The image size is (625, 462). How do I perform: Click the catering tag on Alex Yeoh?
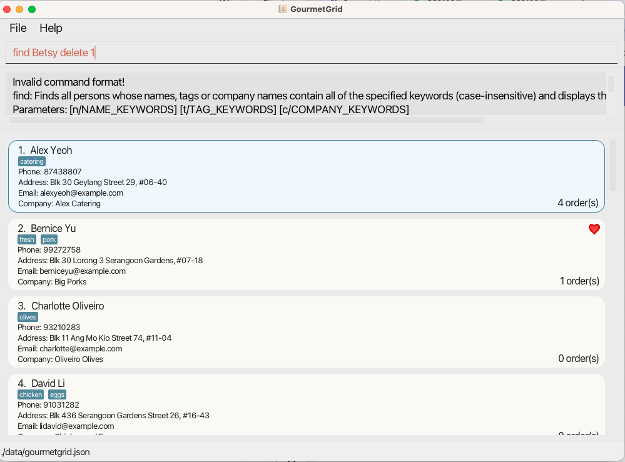tap(32, 161)
